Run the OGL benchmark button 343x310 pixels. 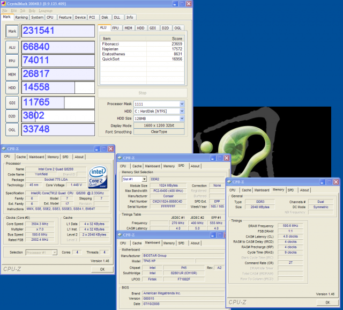tap(12, 130)
